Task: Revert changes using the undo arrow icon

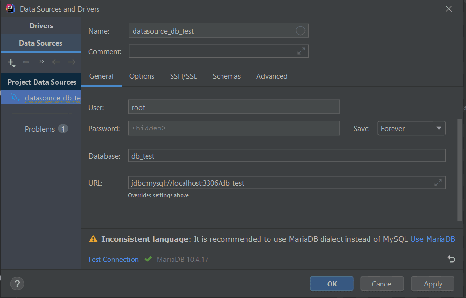Action: tap(451, 259)
